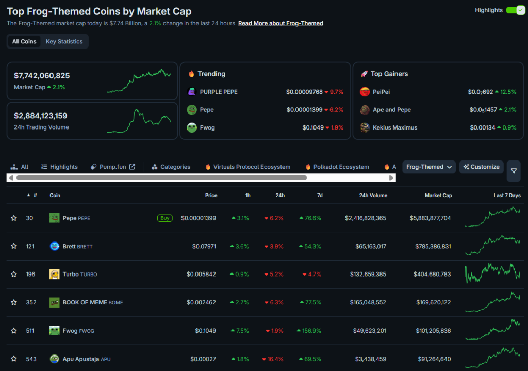The image size is (528, 371).
Task: Click the Highlights list icon
Action: click(44, 167)
